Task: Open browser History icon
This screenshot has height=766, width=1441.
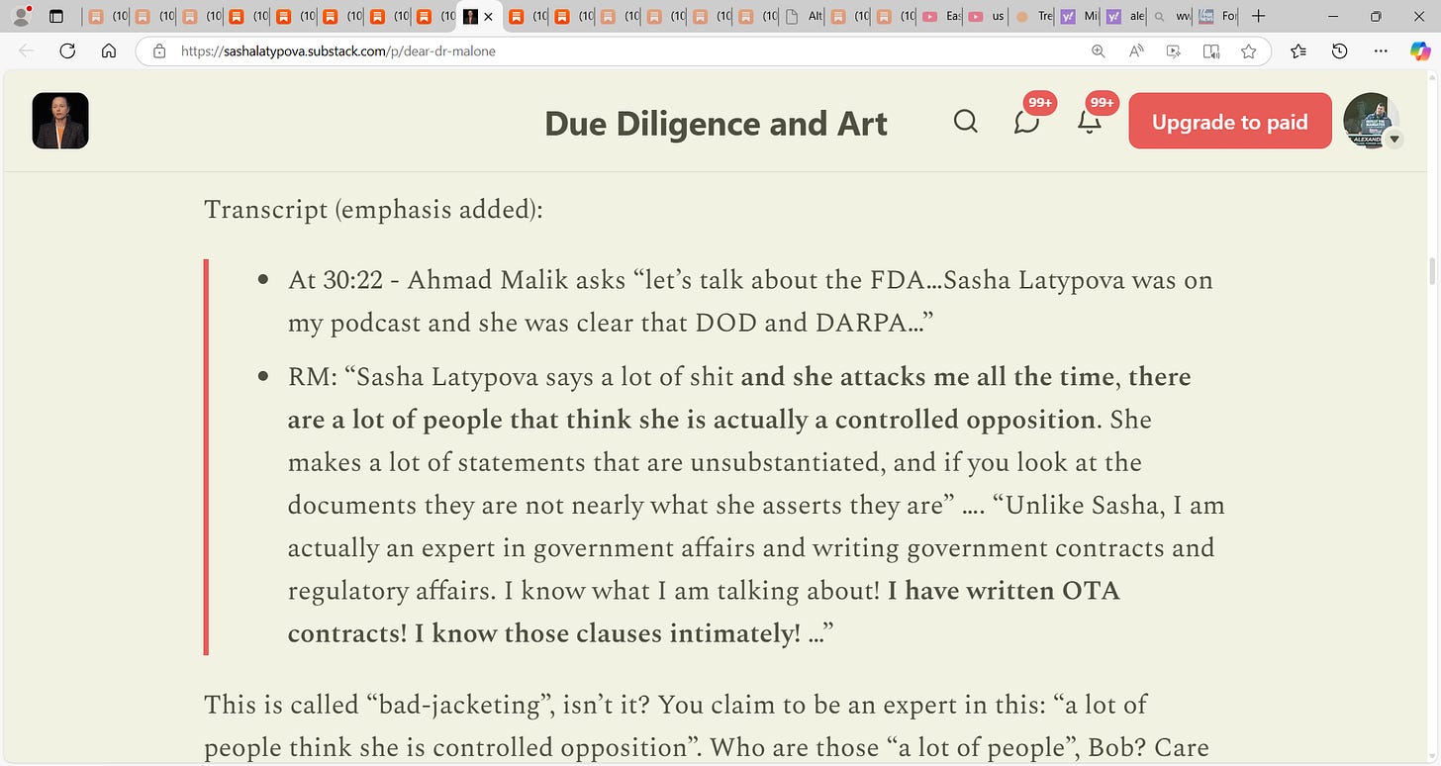Action: 1340,51
